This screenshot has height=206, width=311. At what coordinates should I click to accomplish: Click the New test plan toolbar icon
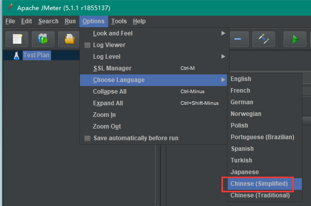[x=17, y=39]
